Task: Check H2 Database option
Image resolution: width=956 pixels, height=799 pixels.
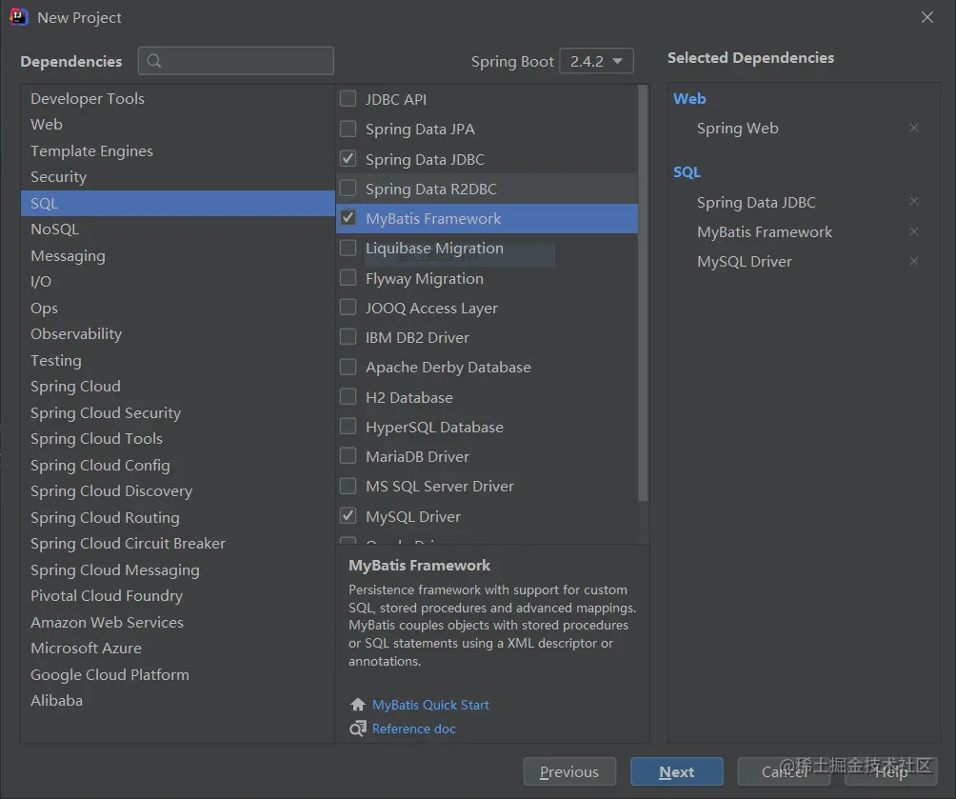Action: (x=349, y=396)
